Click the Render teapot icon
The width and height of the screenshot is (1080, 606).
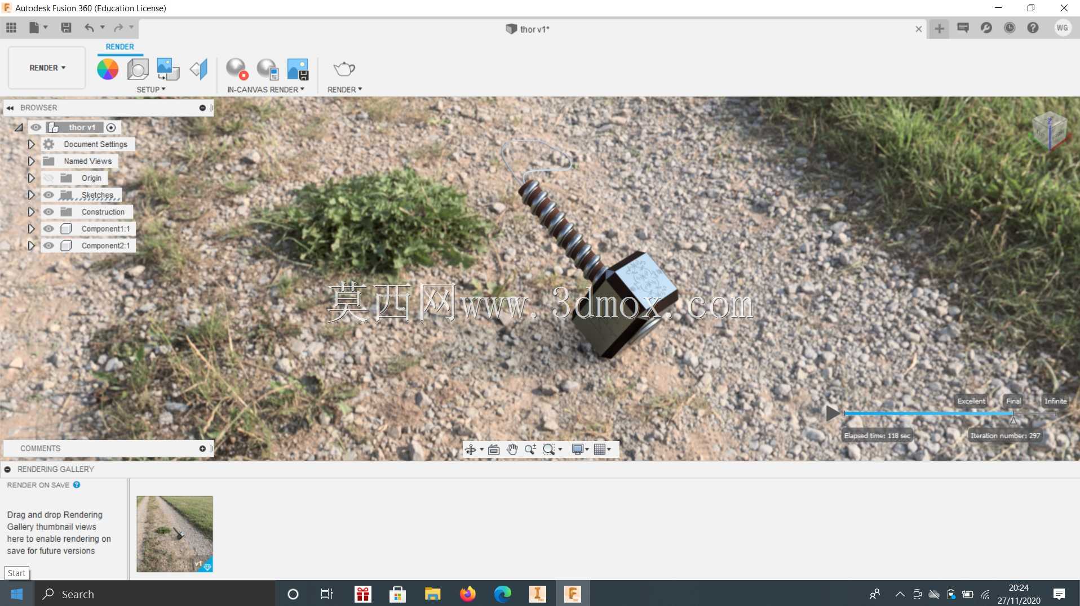344,69
